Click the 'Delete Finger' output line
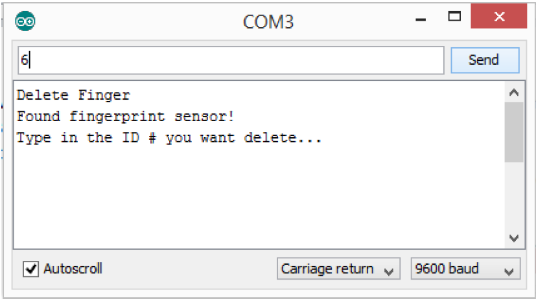 coord(73,95)
